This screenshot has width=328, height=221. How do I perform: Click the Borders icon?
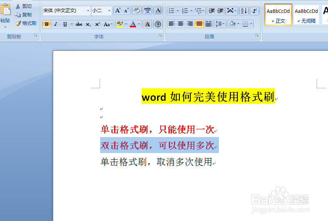pyautogui.click(x=246, y=24)
